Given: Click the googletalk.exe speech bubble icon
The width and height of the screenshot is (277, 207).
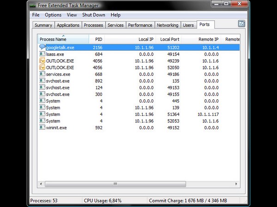Looking at the screenshot, I should point(42,47).
